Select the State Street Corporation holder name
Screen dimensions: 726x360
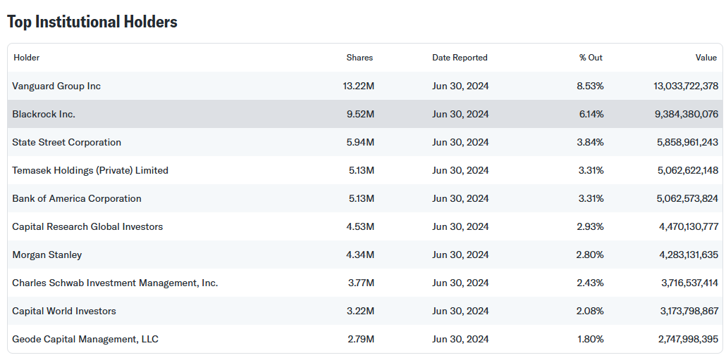[x=67, y=142]
